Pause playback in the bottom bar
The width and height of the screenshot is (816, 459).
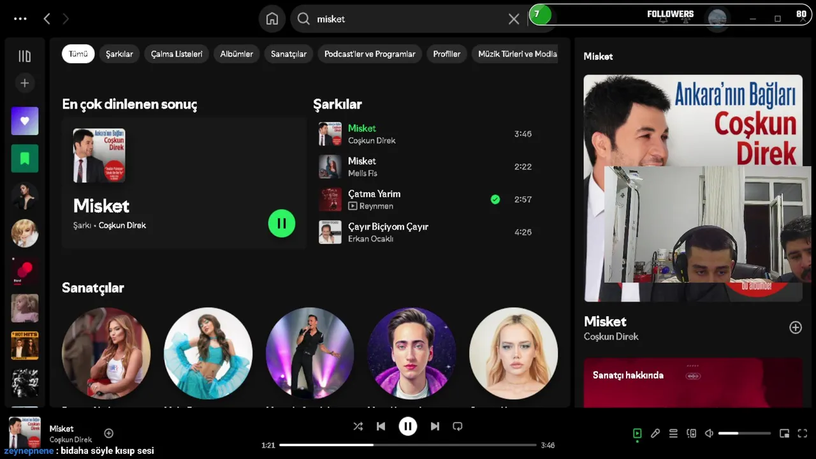point(408,426)
